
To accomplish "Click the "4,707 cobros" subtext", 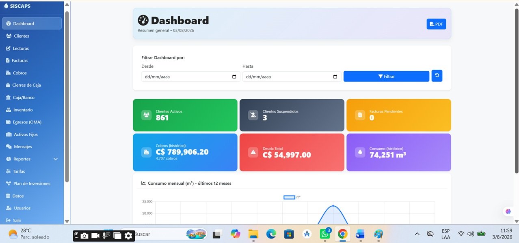I will [167, 158].
